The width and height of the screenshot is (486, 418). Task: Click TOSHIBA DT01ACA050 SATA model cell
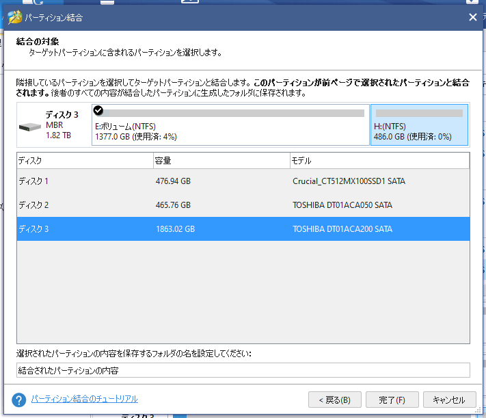[342, 205]
